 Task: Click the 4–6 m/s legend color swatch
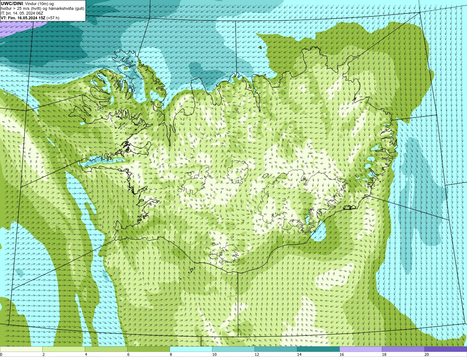106,349
